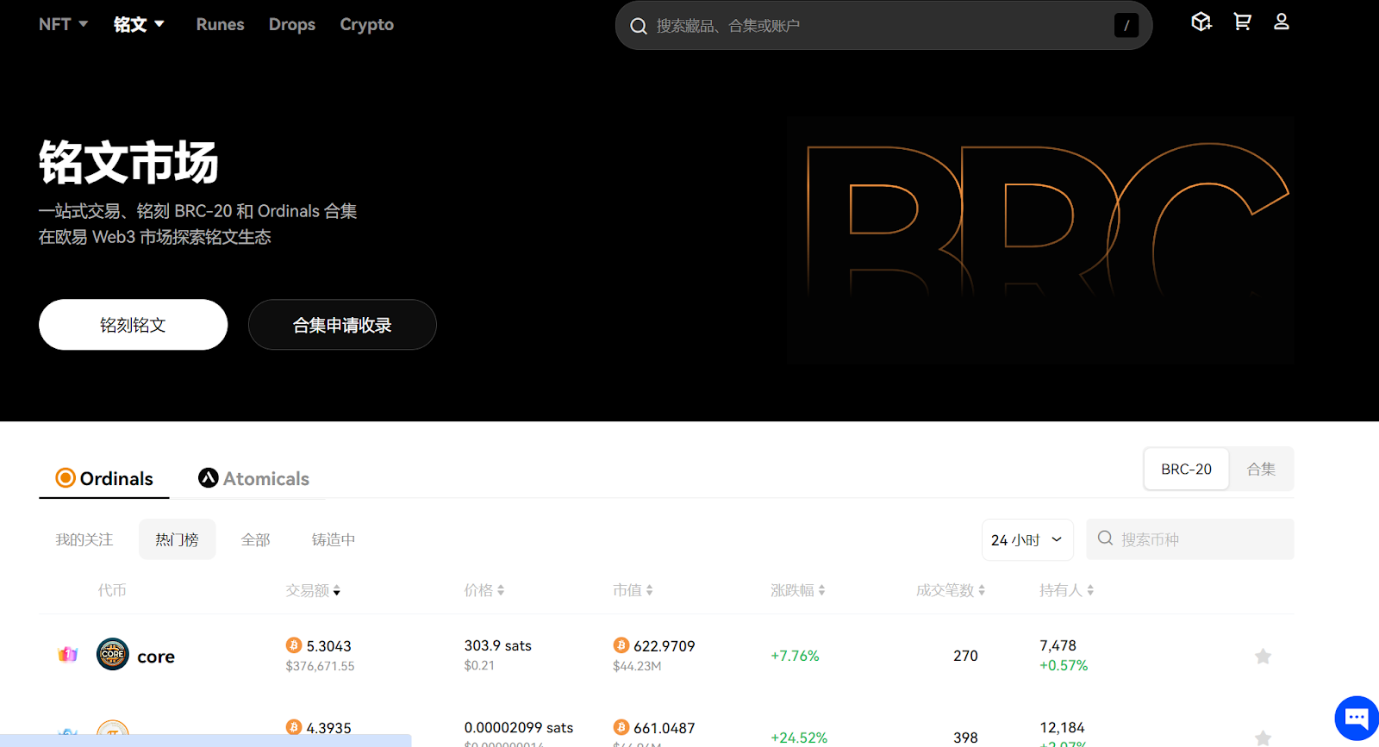Click the magnifier in the token search box
This screenshot has height=747, width=1379.
1105,538
